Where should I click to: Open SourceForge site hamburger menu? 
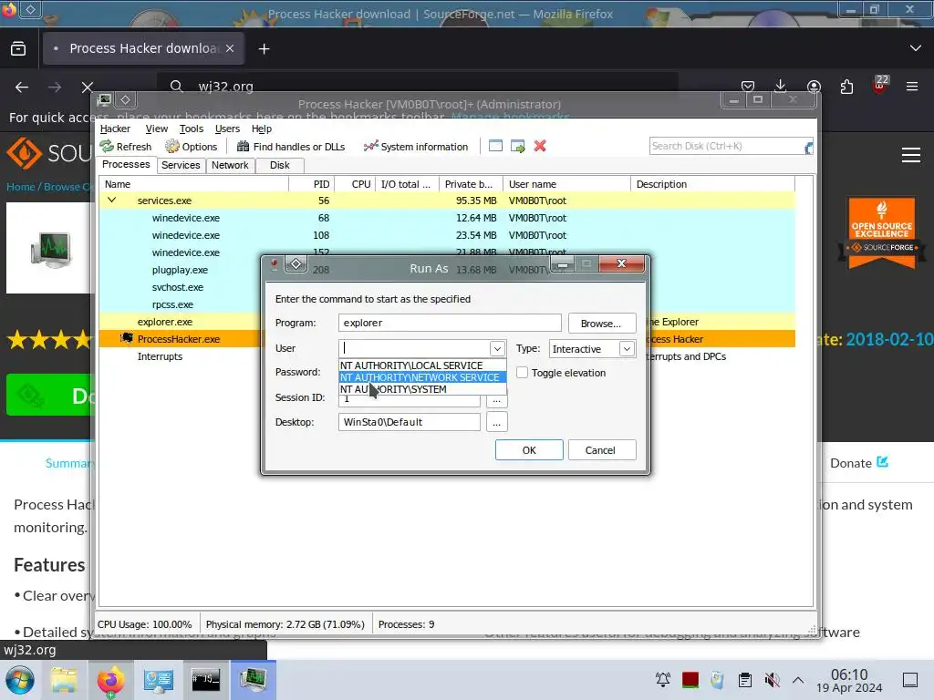click(x=911, y=155)
